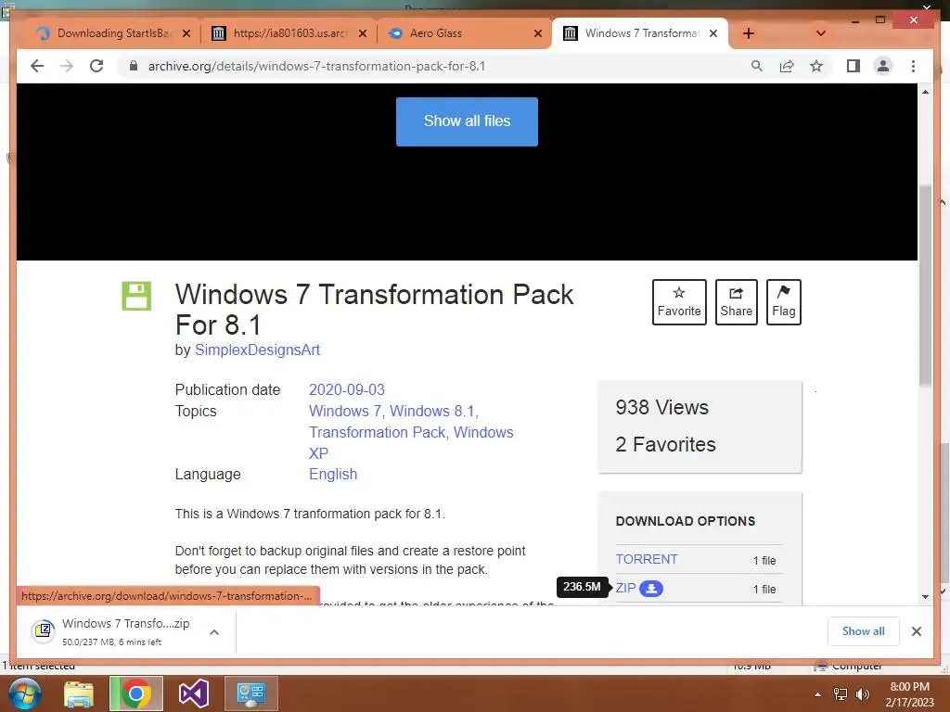Click the page scroll down arrow
Image resolution: width=950 pixels, height=712 pixels.
(x=925, y=596)
